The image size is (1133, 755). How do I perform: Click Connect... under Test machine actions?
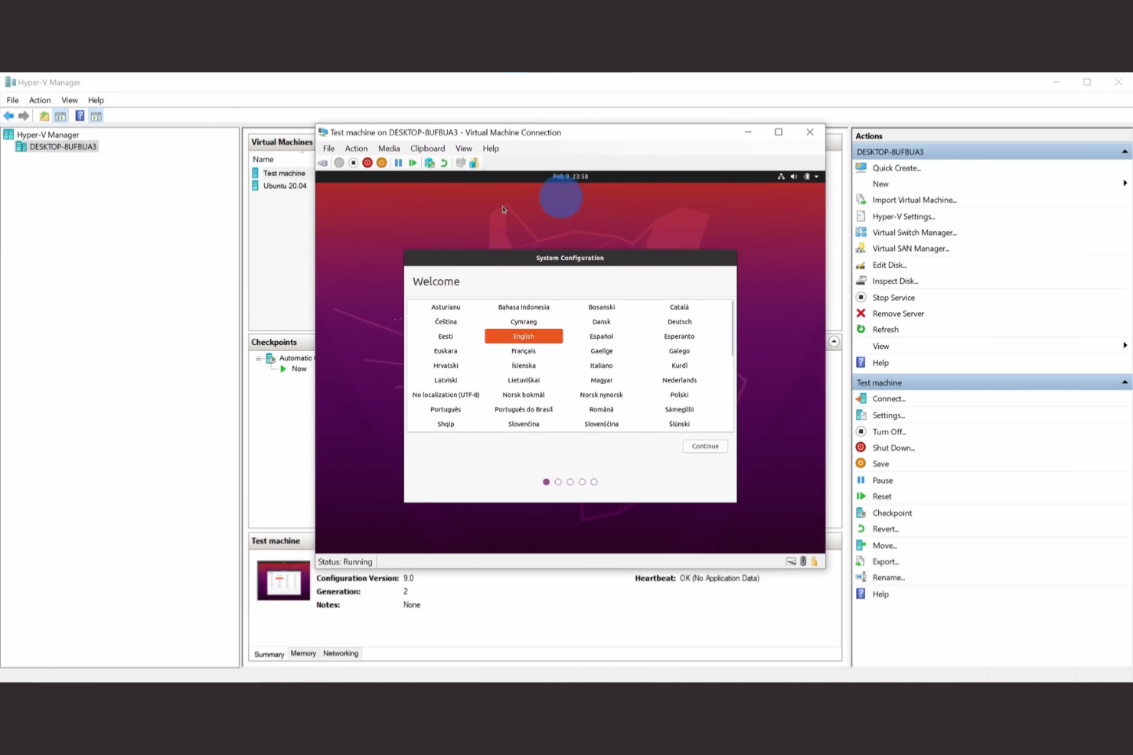889,399
